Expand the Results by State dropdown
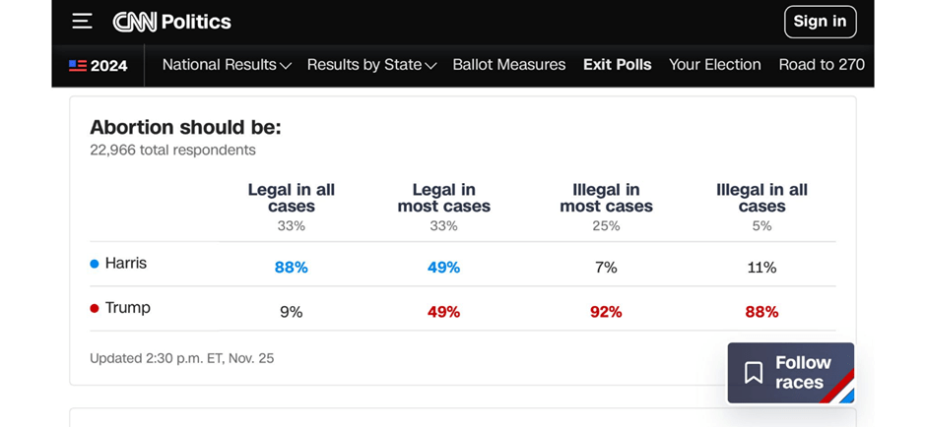 371,65
